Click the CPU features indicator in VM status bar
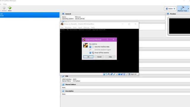This screenshot has width=190, height=107. point(124,74)
